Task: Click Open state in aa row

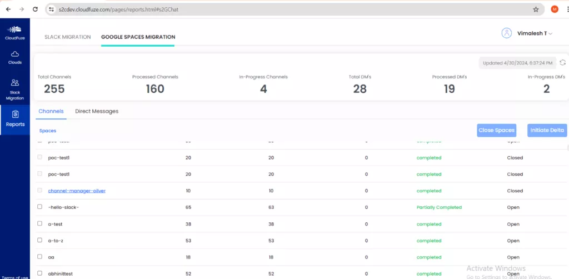Action: 513,257
